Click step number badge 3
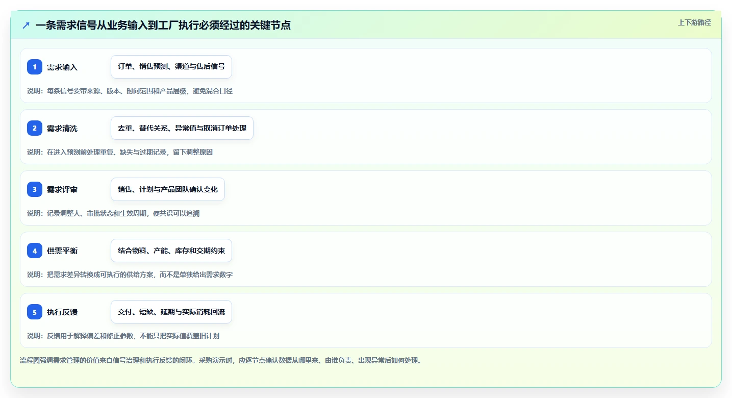Screen dimensions: 732x398 35,189
